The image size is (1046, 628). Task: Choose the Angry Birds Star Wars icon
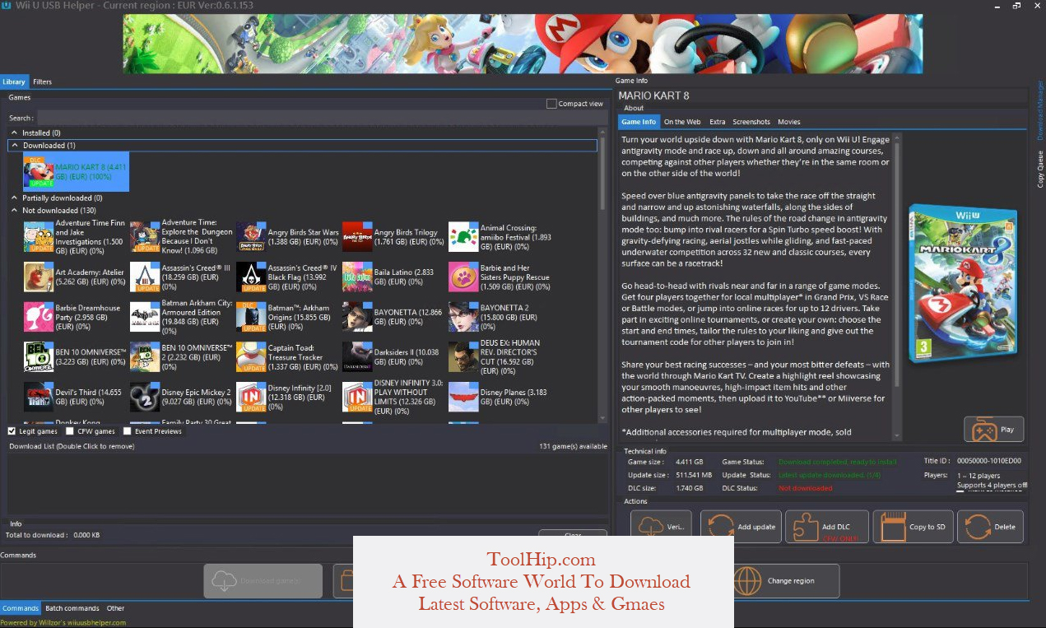click(x=251, y=237)
